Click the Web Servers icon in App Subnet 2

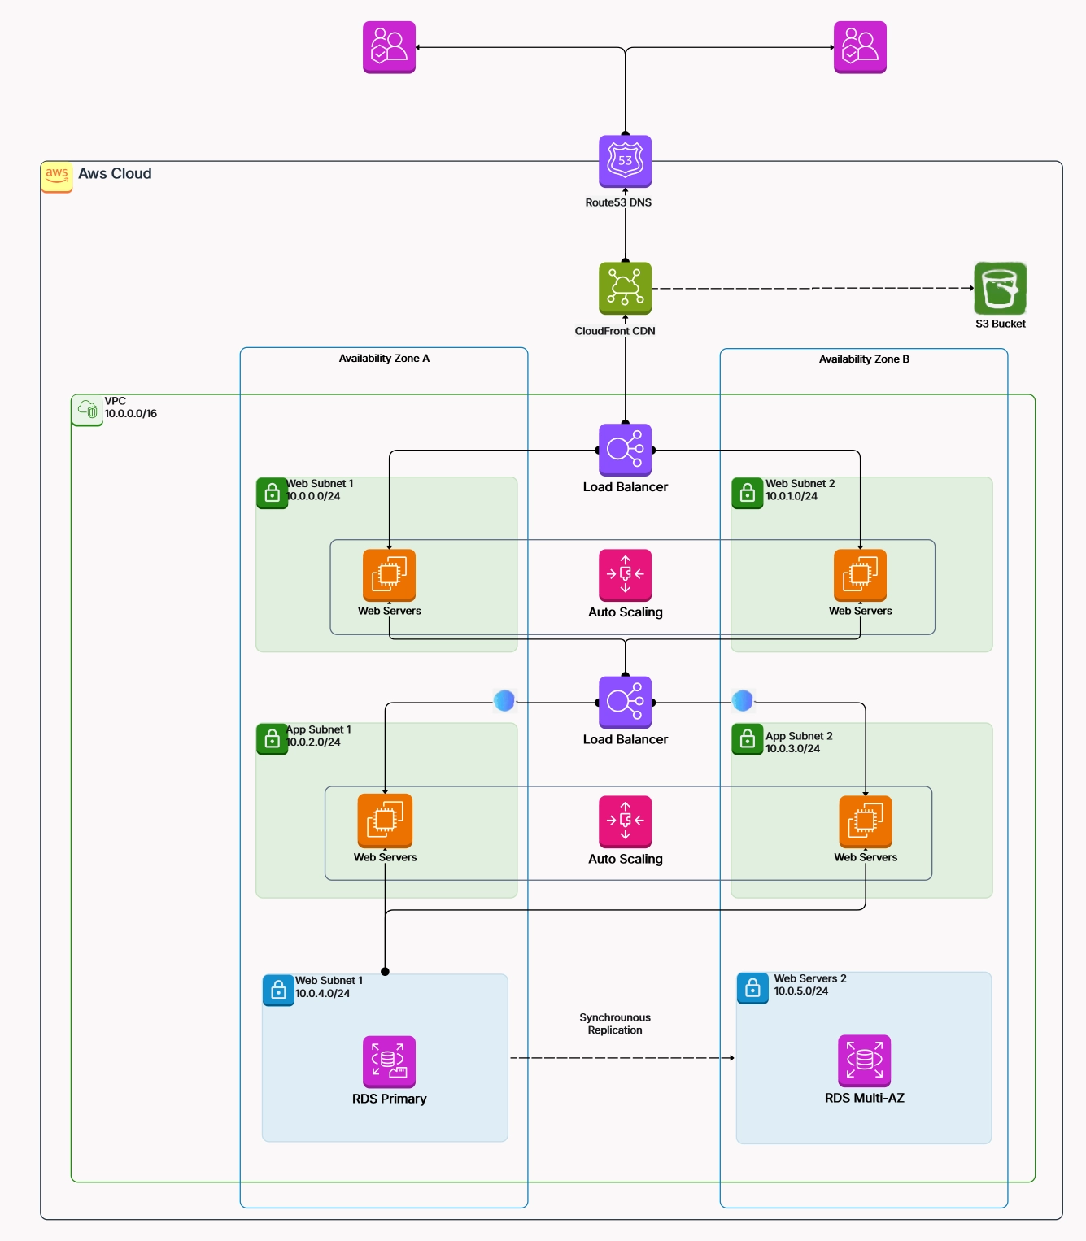[865, 822]
